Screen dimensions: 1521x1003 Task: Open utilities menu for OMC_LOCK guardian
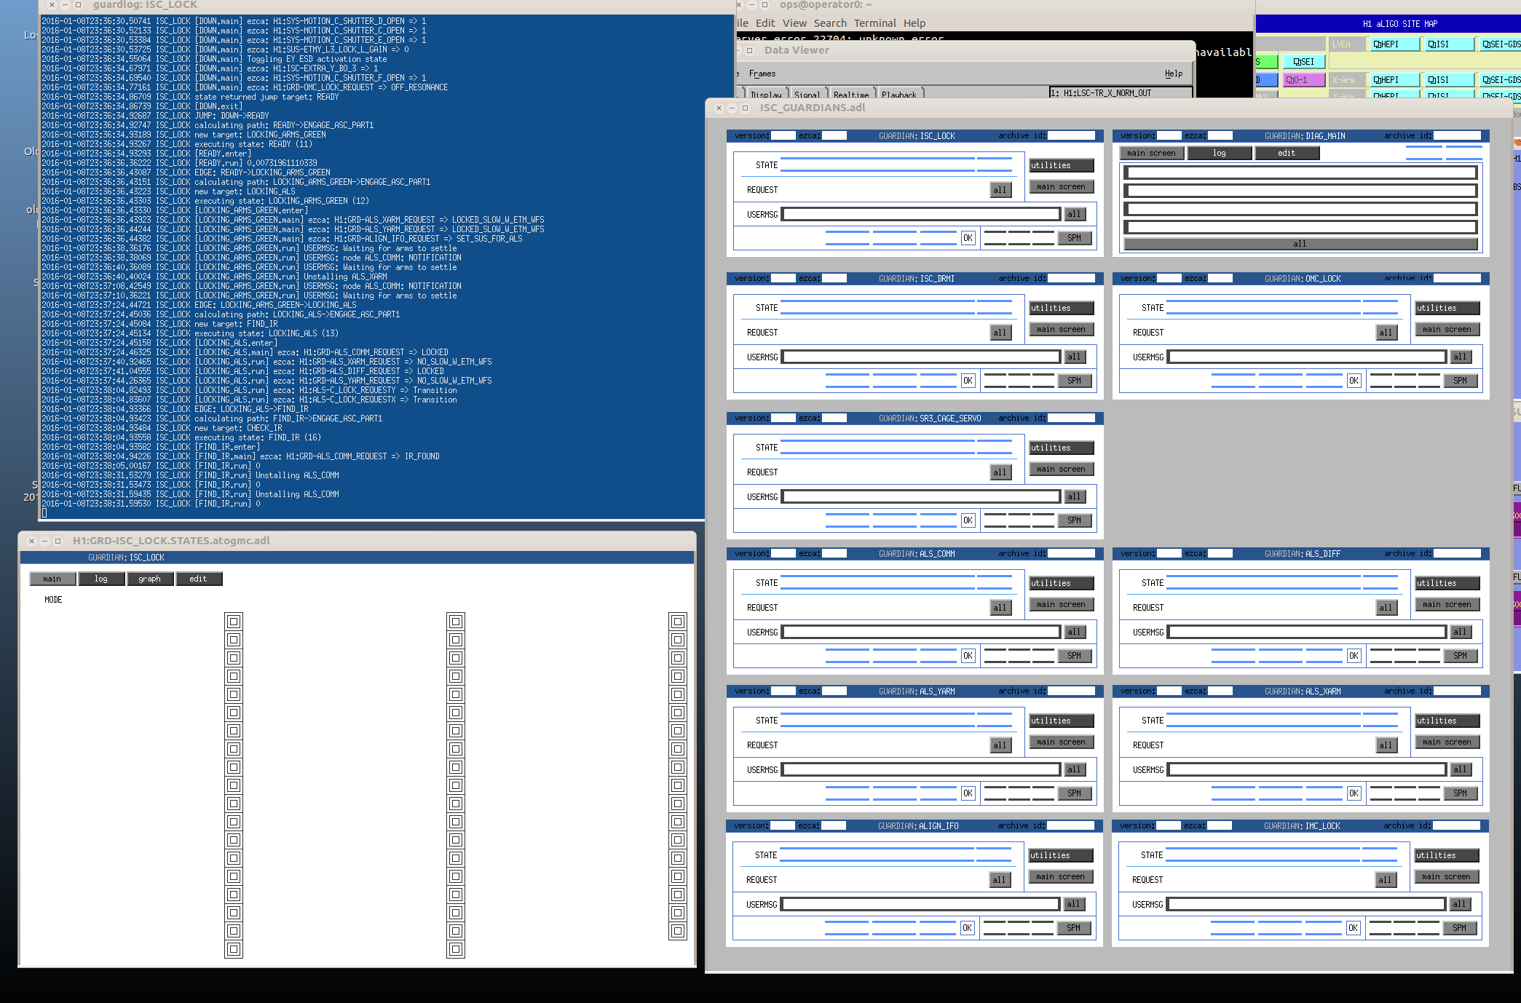(1447, 308)
